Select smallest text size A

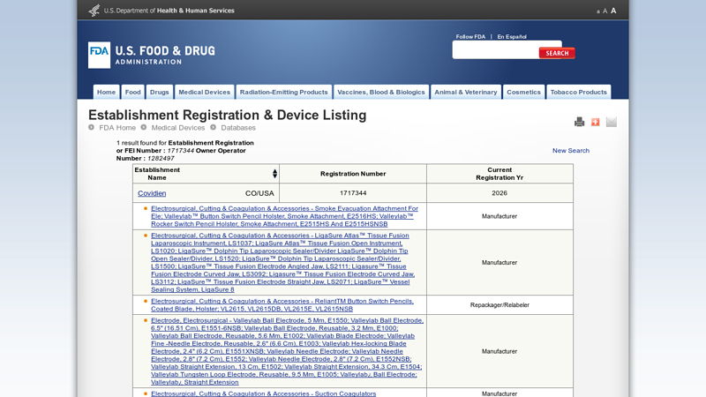tap(598, 11)
